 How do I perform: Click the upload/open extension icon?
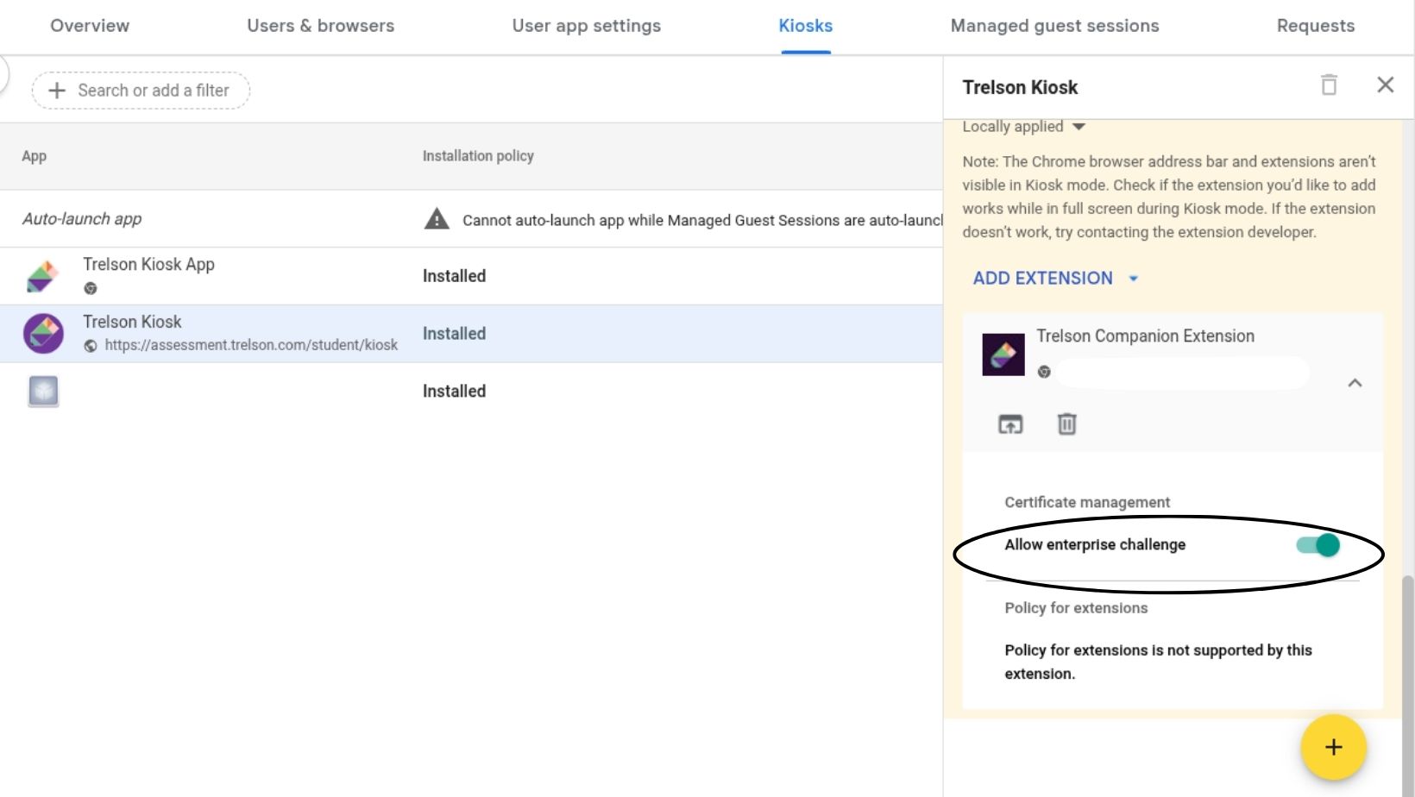tap(1010, 424)
